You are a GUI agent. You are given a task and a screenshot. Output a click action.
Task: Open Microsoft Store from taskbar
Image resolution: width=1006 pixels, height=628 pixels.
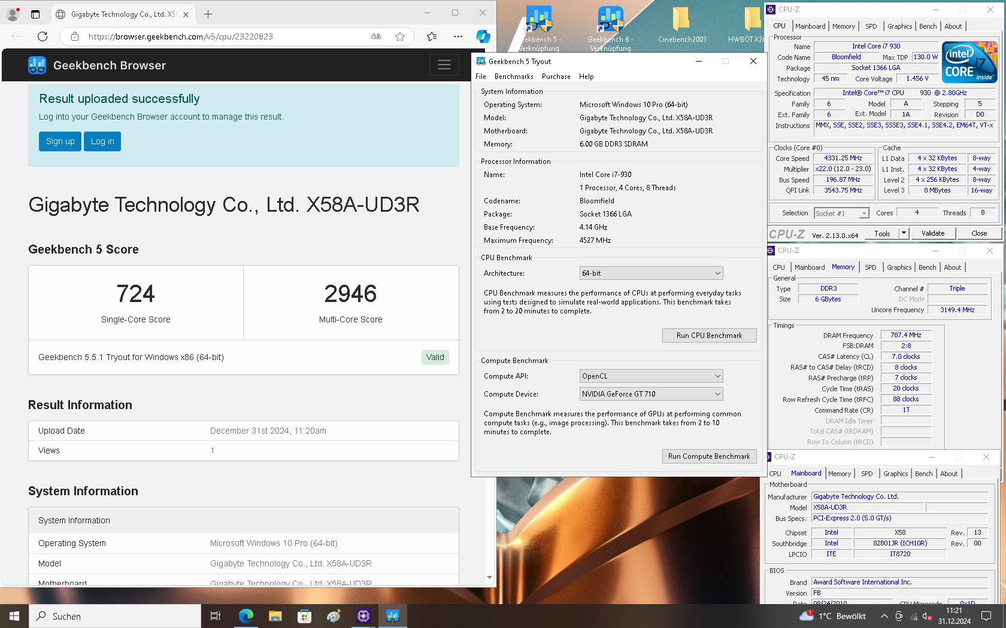pyautogui.click(x=304, y=616)
